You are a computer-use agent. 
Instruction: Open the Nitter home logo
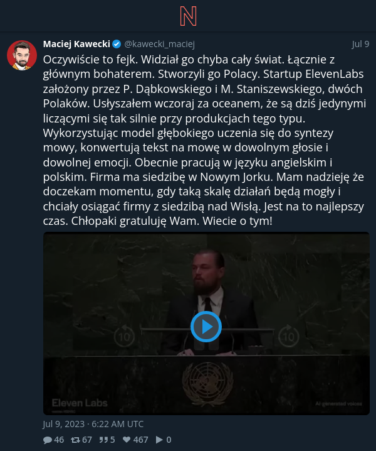[x=188, y=16]
